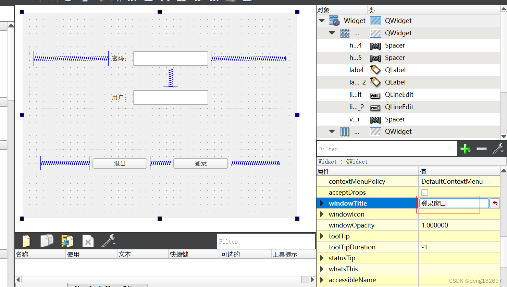Screen dimensions: 507x287
Task: Click the horizontal layout icon in object tree
Action: pyautogui.click(x=345, y=132)
